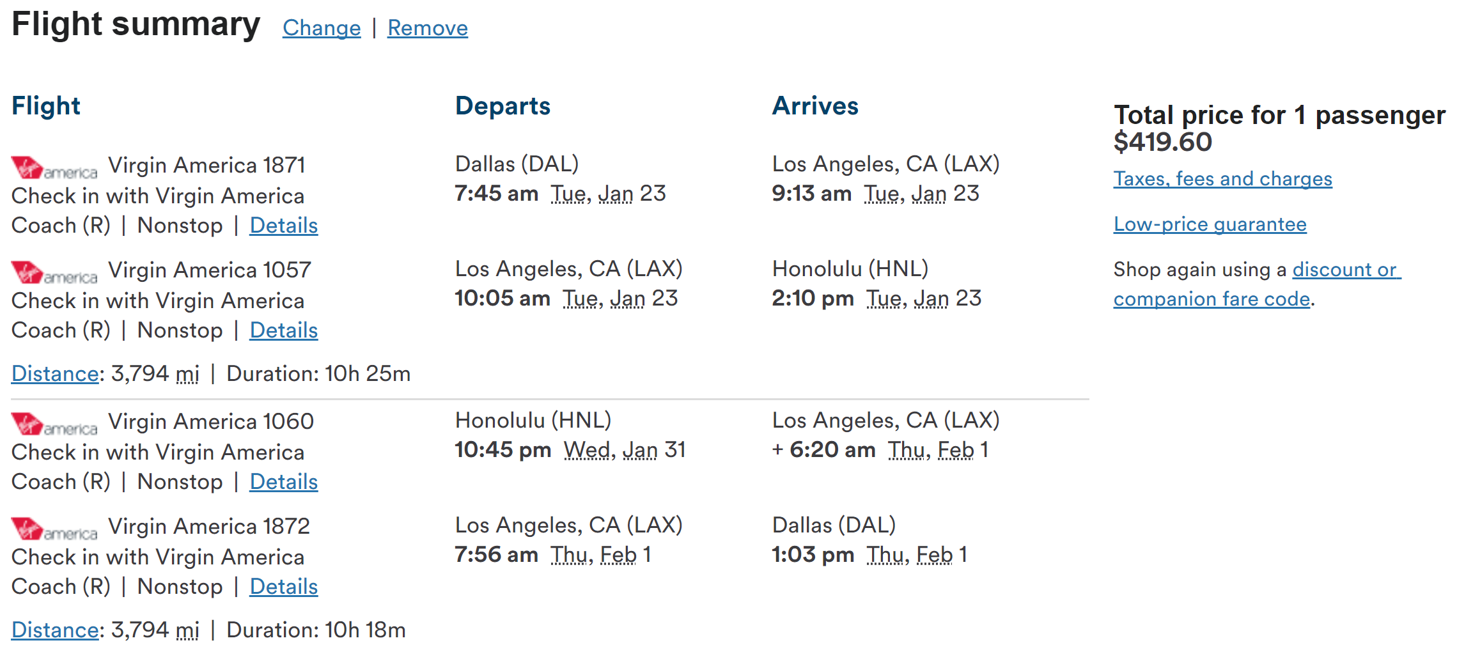The width and height of the screenshot is (1457, 652).
Task: Click the Remove flight link
Action: coord(427,28)
